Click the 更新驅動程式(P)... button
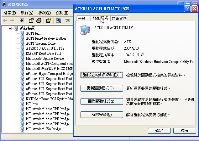The image size is (199, 141). coord(102,88)
